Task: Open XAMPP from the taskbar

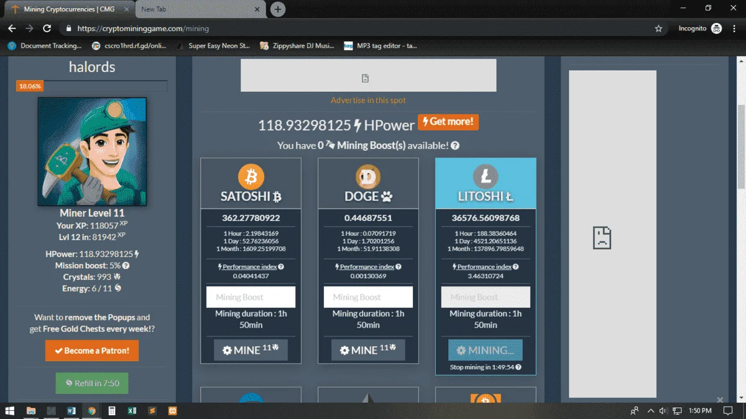Action: pos(173,411)
